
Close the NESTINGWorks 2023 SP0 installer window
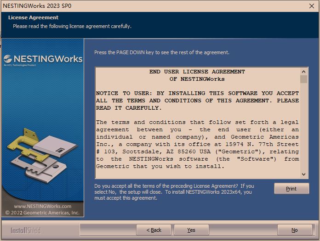(x=312, y=6)
